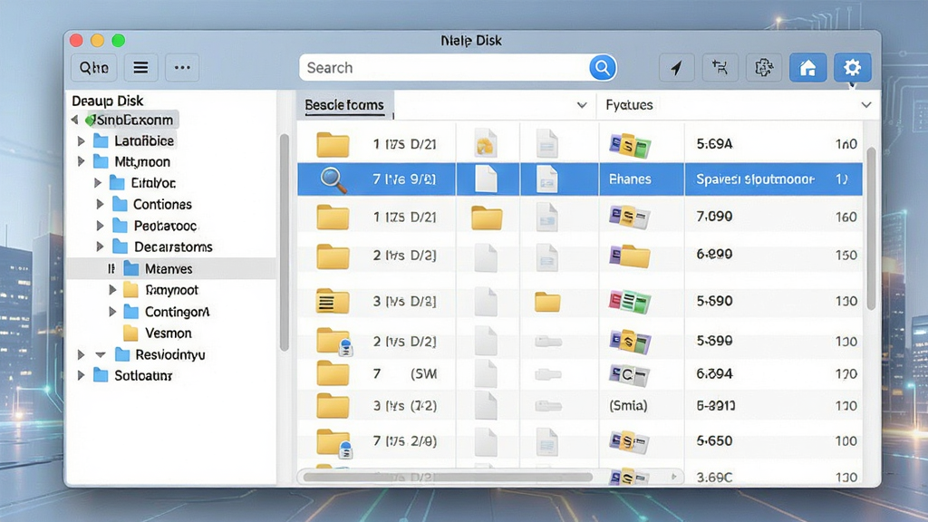Screen dimensions: 928x522
Task: Click the puzzle-piece toolbar icon
Action: pyautogui.click(x=763, y=67)
